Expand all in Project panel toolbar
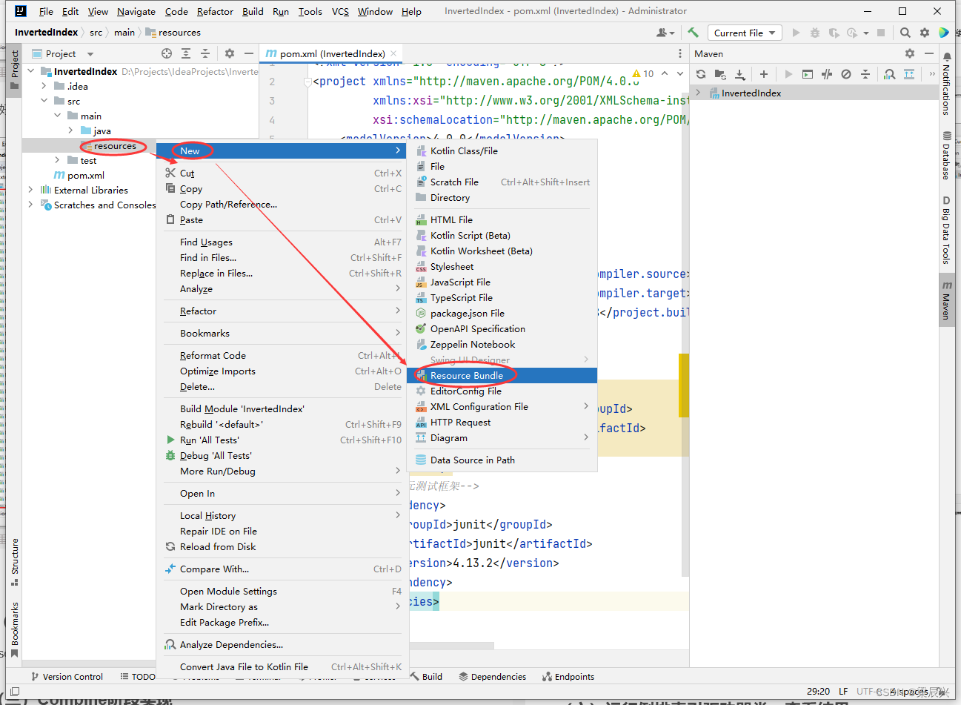 pos(186,53)
